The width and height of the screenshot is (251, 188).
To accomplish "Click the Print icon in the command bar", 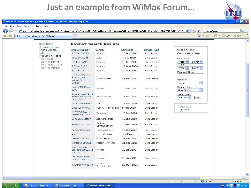I will click(216, 36).
